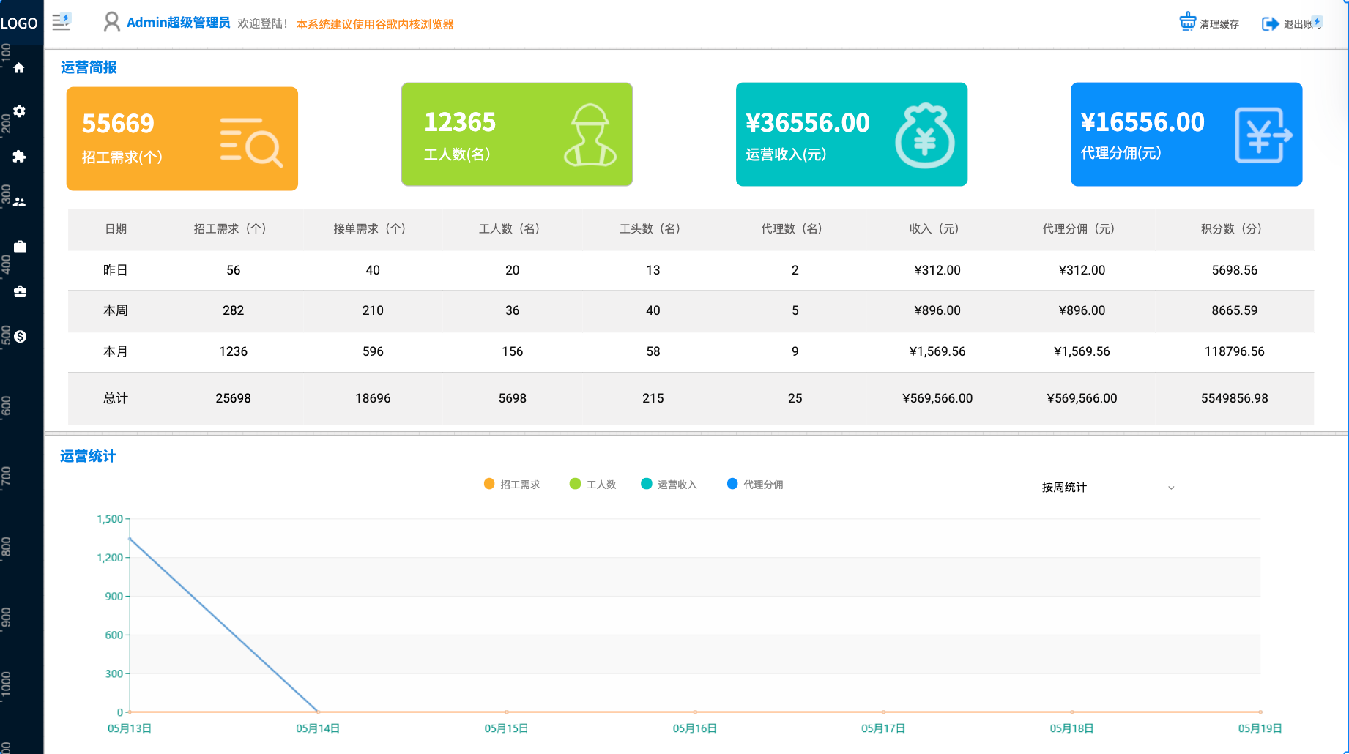Click the 18696 cell in 总计 row
The height and width of the screenshot is (754, 1349).
(x=373, y=398)
